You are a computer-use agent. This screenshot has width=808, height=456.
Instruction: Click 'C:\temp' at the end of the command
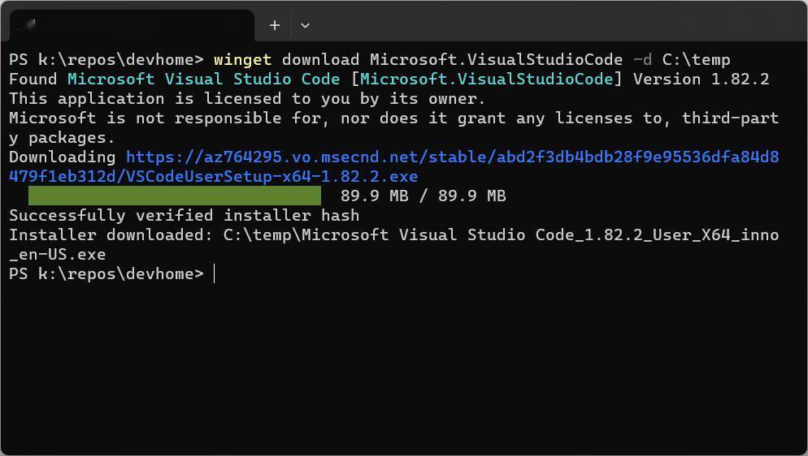tap(696, 59)
